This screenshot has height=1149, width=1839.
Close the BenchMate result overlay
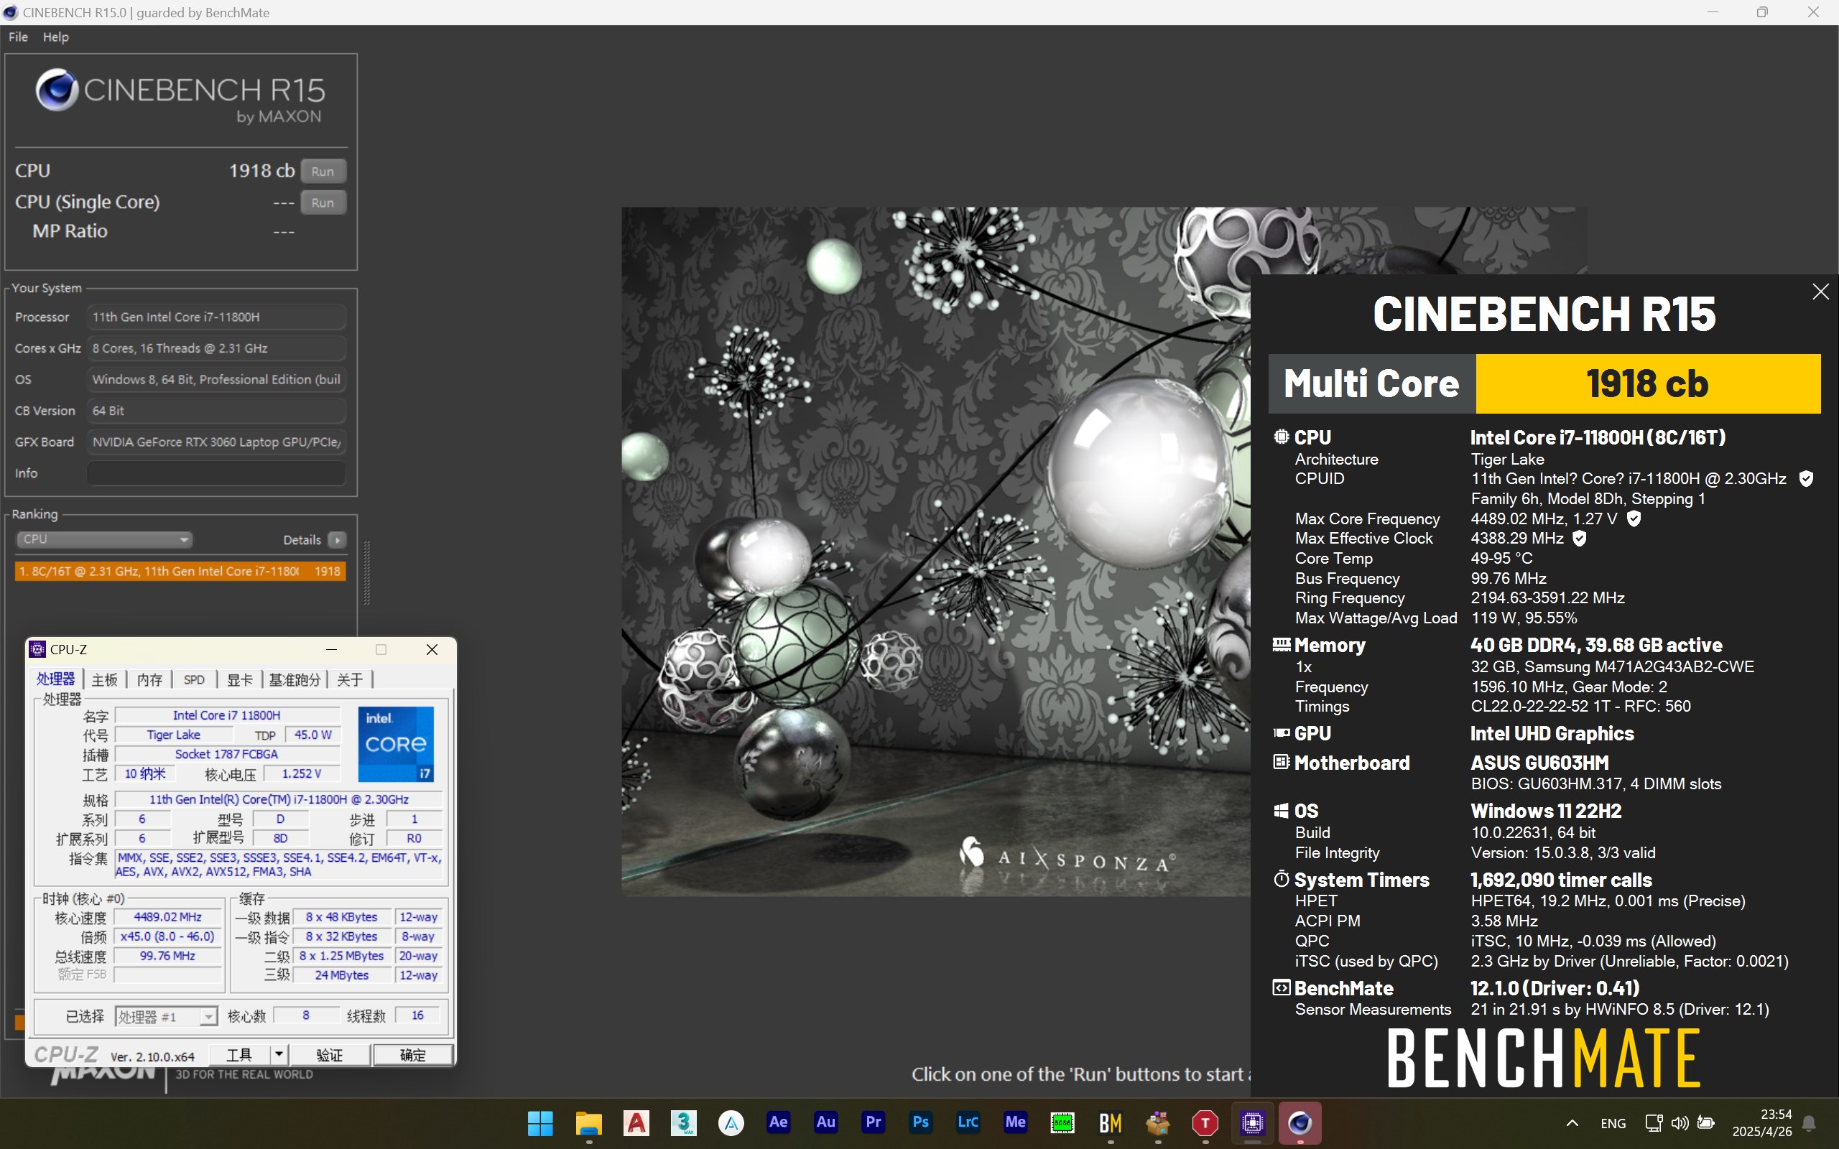[x=1820, y=292]
